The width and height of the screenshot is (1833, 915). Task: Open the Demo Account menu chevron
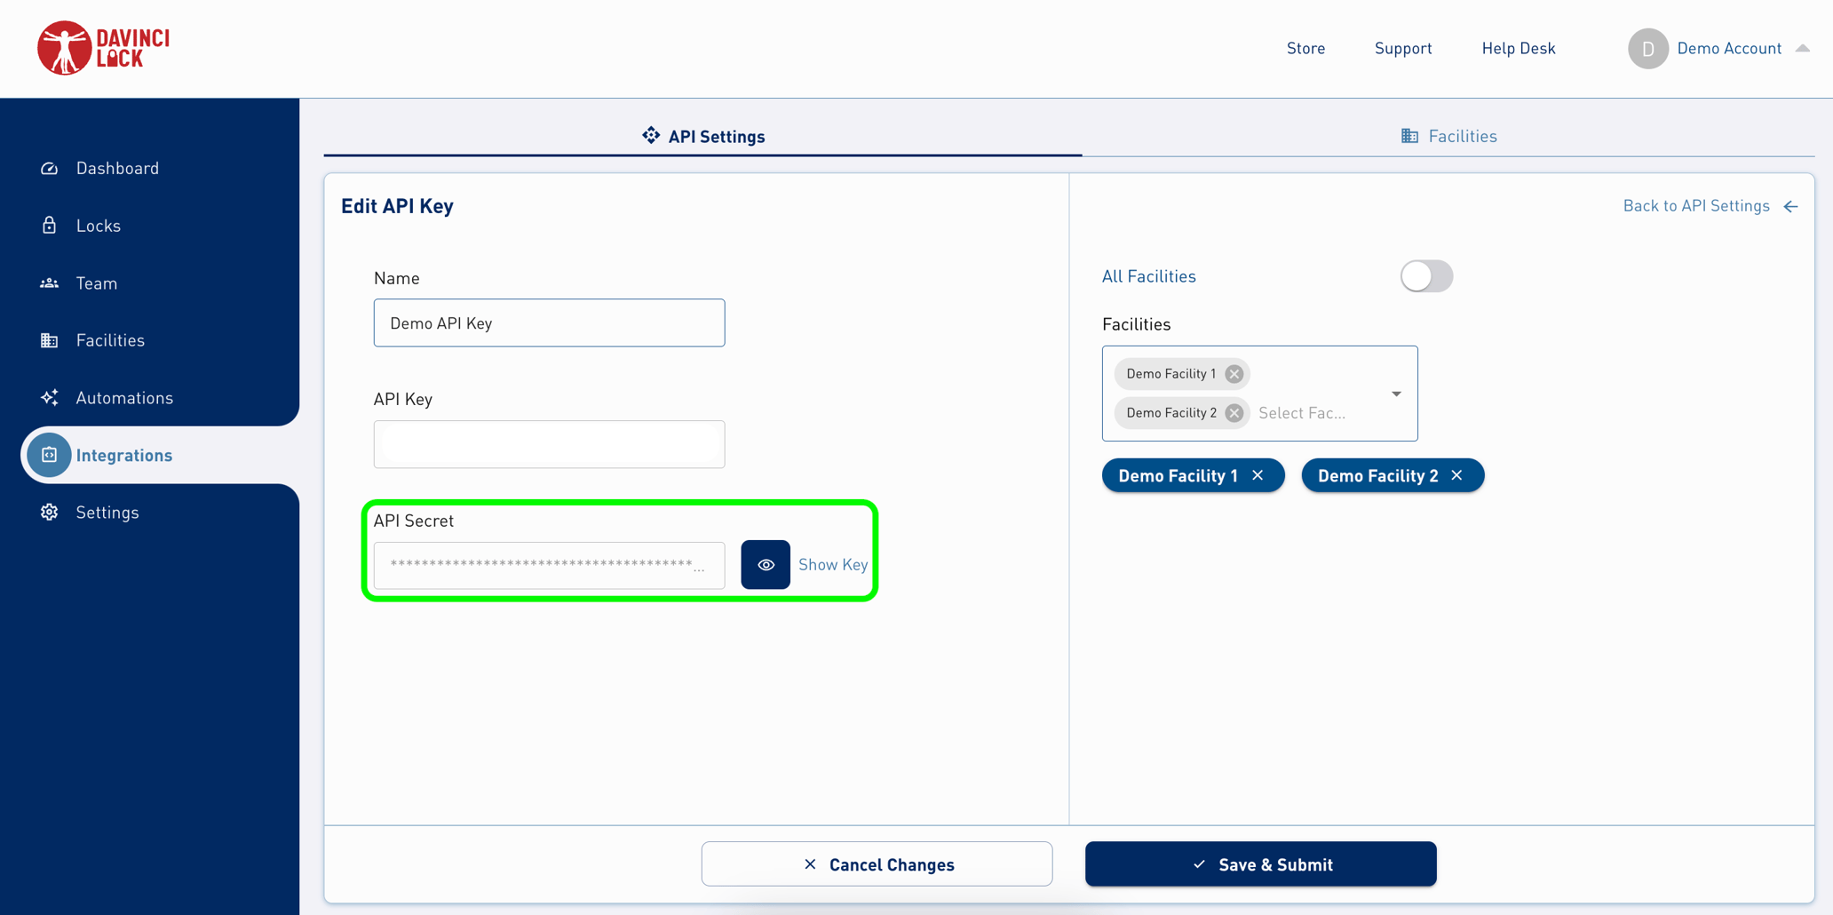(1804, 48)
